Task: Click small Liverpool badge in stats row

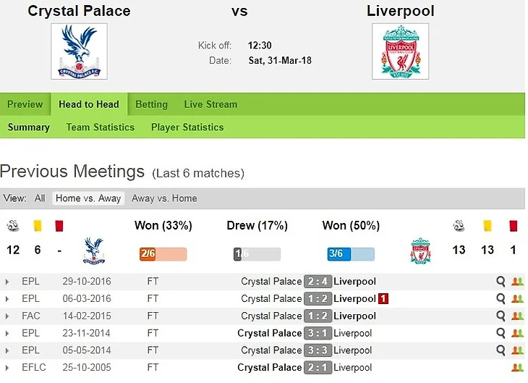Action: pyautogui.click(x=420, y=251)
